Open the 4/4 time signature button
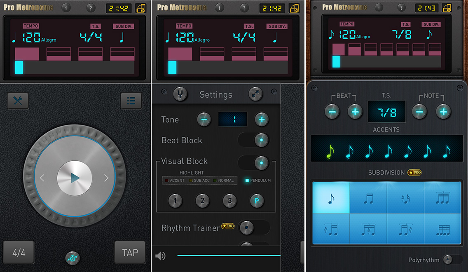468x272 pixels. click(x=19, y=253)
